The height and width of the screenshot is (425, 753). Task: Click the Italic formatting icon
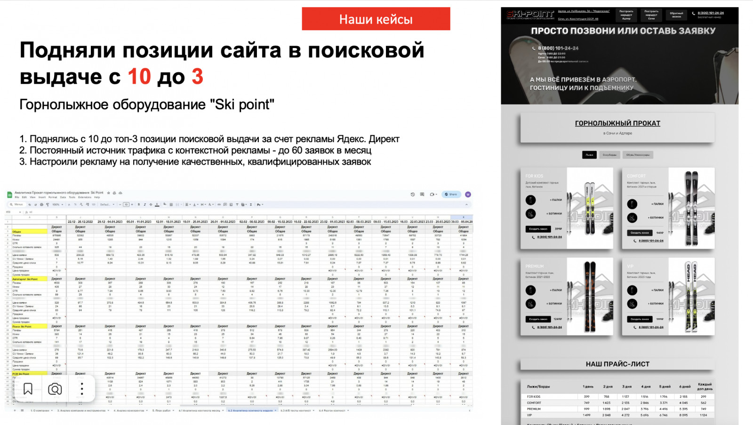point(144,205)
